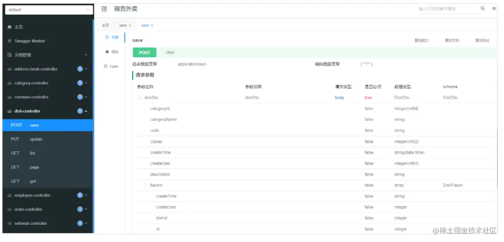504x242 pixels.
Task: Open the 文档 side tab
Action: coord(112,37)
